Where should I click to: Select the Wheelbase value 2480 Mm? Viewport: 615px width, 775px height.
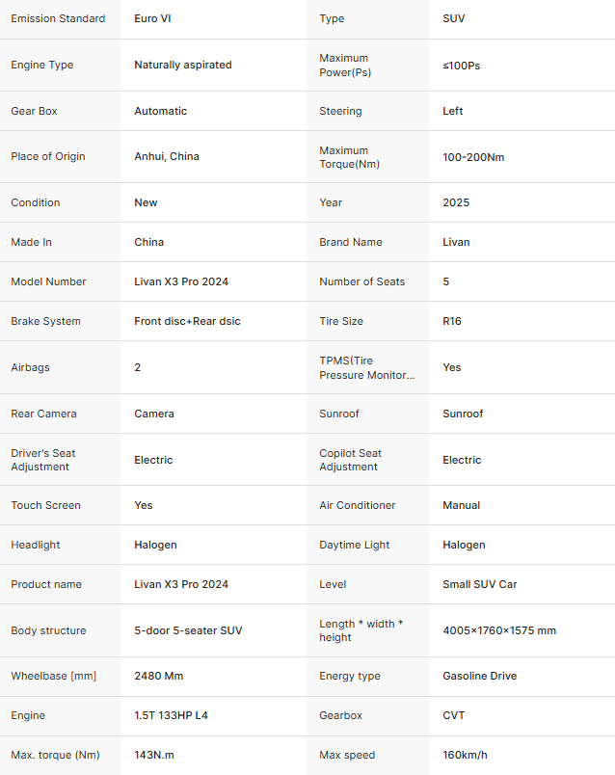tap(159, 676)
